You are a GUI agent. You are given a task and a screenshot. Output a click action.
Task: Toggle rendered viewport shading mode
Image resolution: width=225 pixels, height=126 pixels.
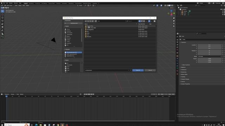[x=173, y=6]
